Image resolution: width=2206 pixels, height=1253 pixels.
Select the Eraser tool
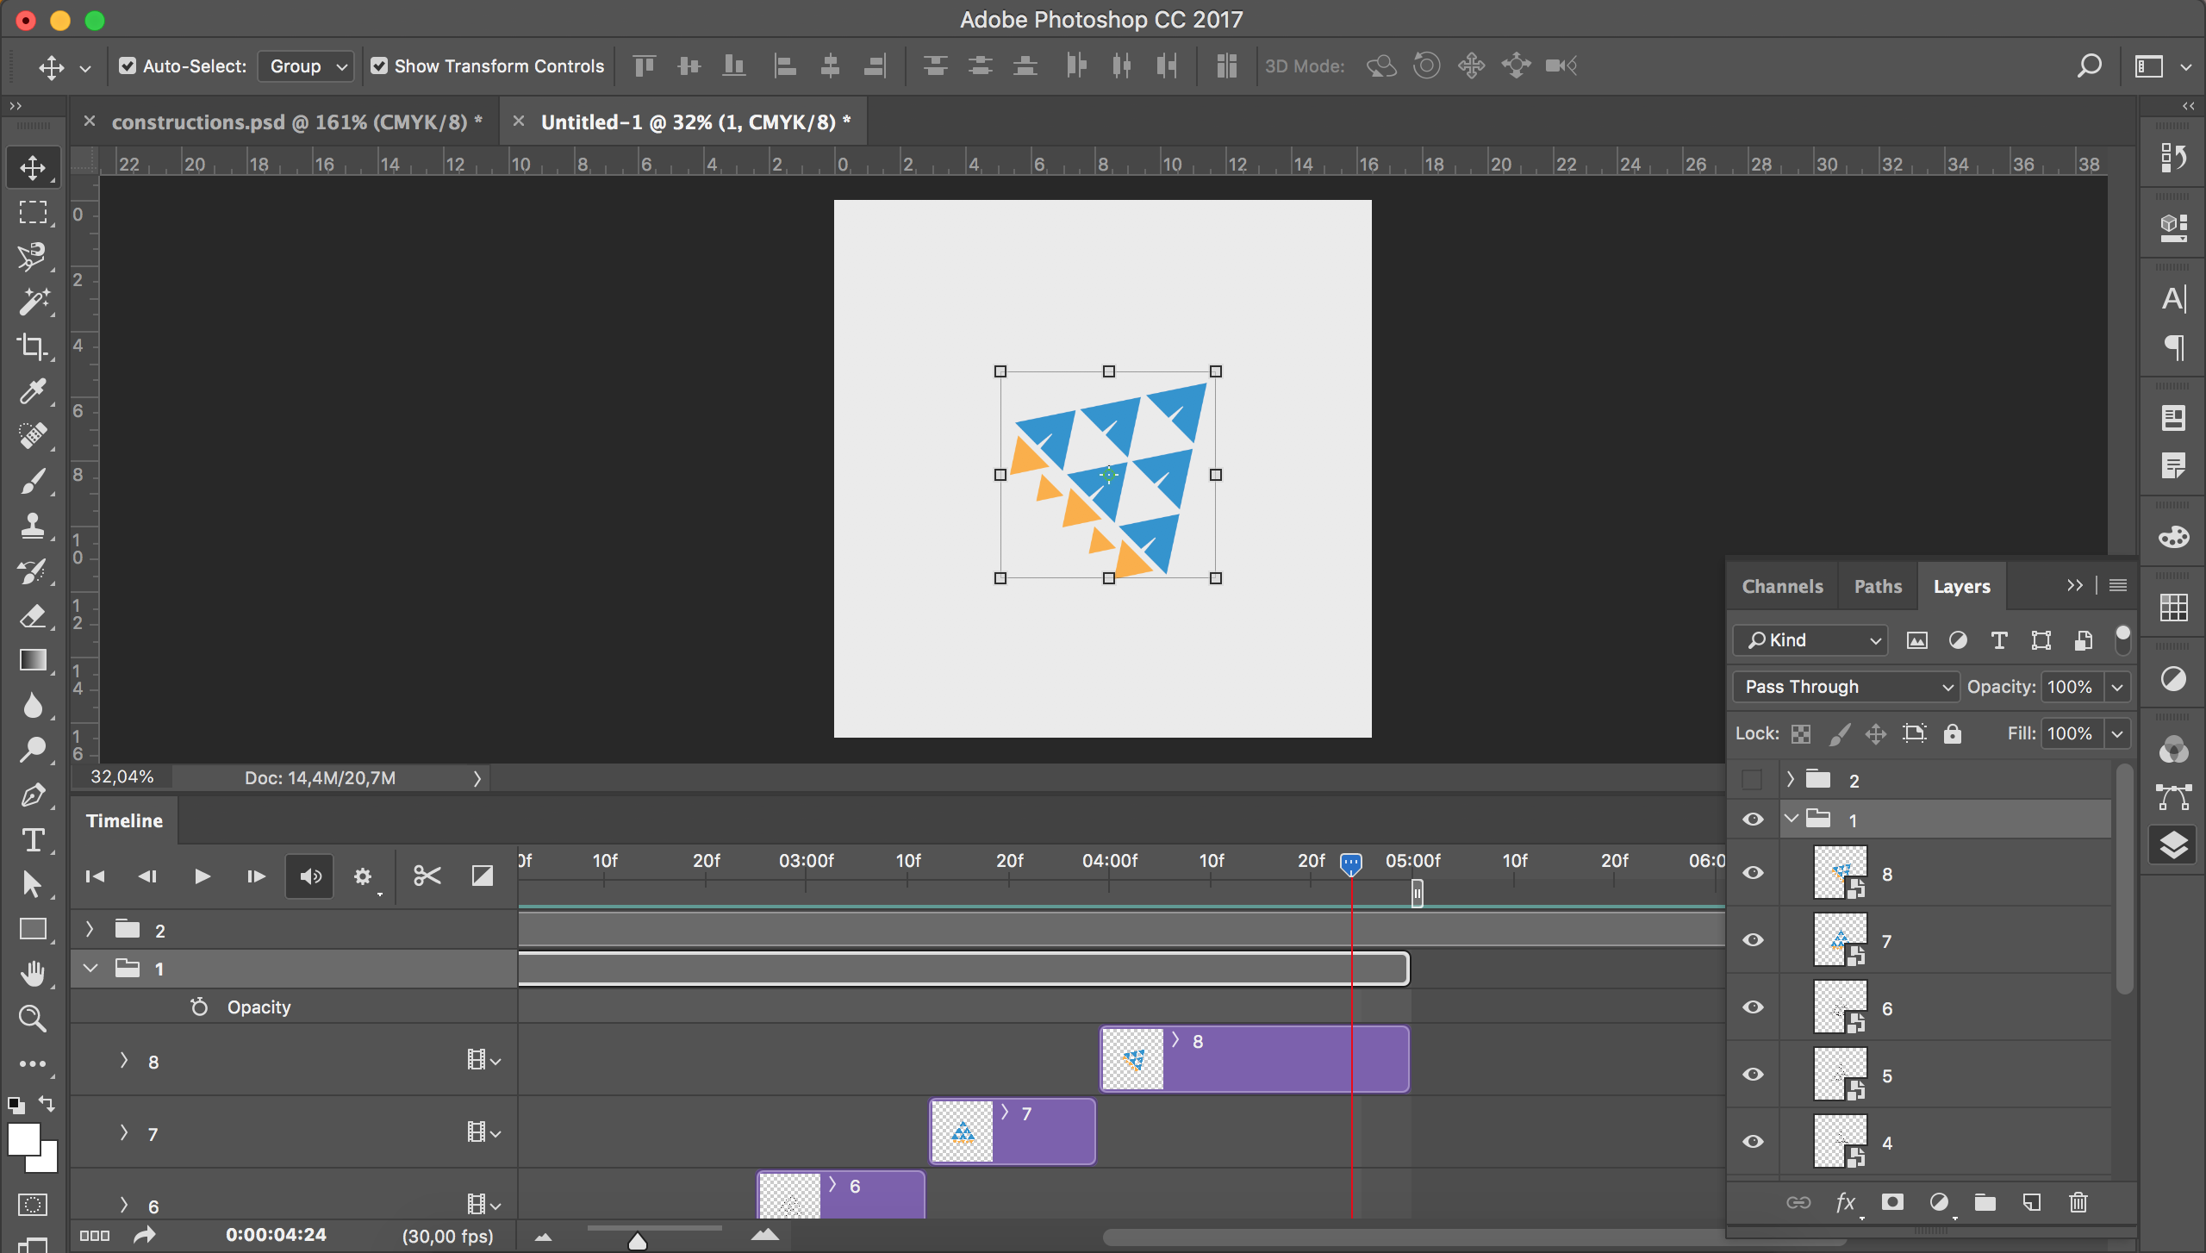33,615
